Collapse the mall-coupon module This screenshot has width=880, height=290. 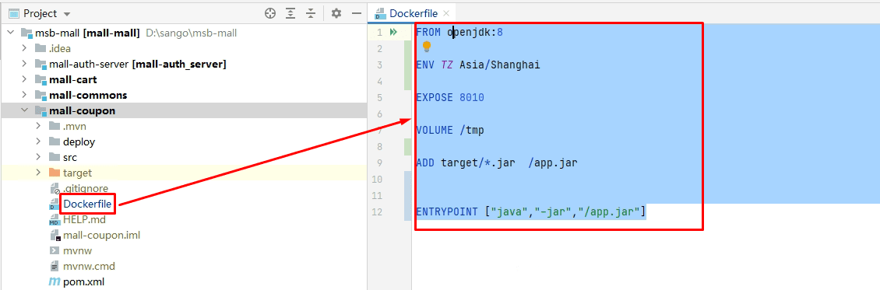[x=24, y=111]
